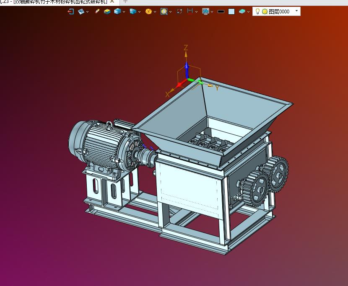Click the blue box with sheet icon
The image size is (348, 286).
pos(133,11)
